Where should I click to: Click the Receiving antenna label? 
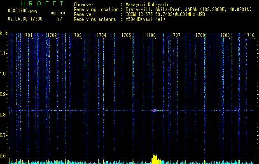(x=95, y=19)
